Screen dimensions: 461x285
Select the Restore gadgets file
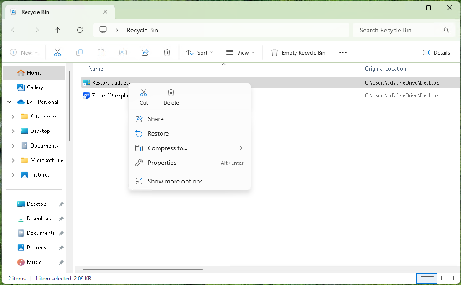(111, 83)
